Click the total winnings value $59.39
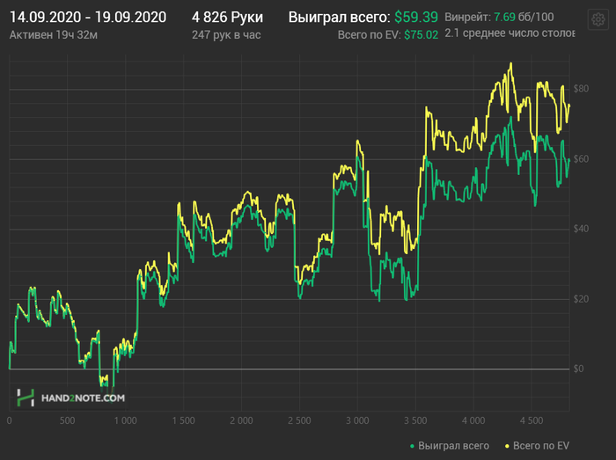 click(416, 18)
